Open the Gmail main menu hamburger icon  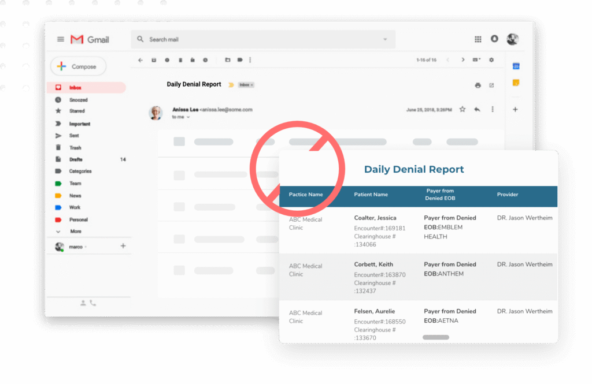pyautogui.click(x=60, y=39)
